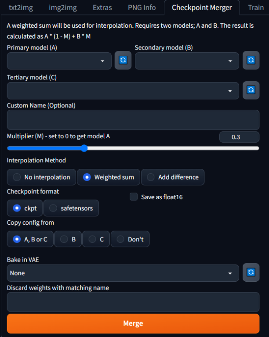Open the Bake in VAE dropdown
269x337 pixels.
click(123, 273)
